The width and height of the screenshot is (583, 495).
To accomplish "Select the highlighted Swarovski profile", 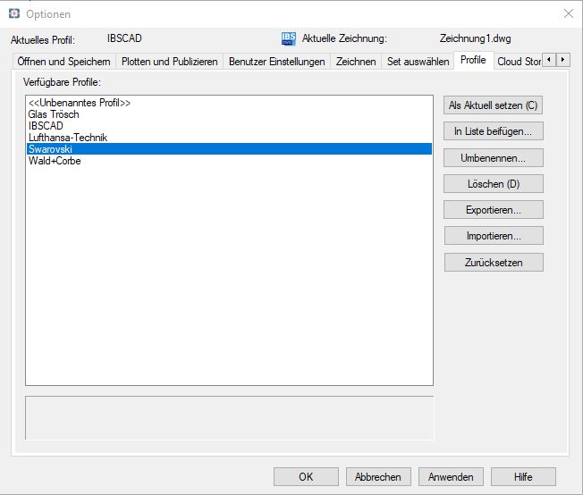I will tap(229, 149).
